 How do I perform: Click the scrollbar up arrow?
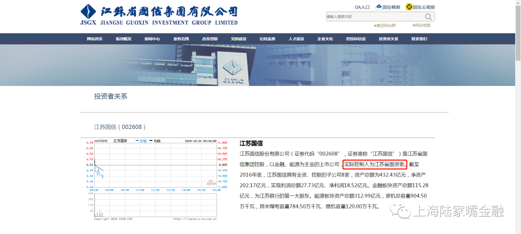pyautogui.click(x=518, y=3)
